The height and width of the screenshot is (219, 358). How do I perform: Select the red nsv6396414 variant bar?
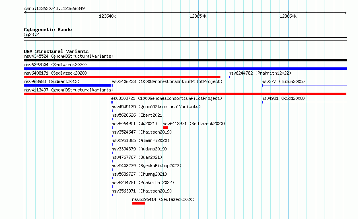pyautogui.click(x=139, y=203)
